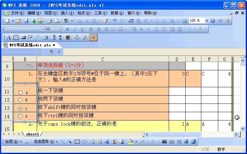Select the command button form control

[23, 37]
